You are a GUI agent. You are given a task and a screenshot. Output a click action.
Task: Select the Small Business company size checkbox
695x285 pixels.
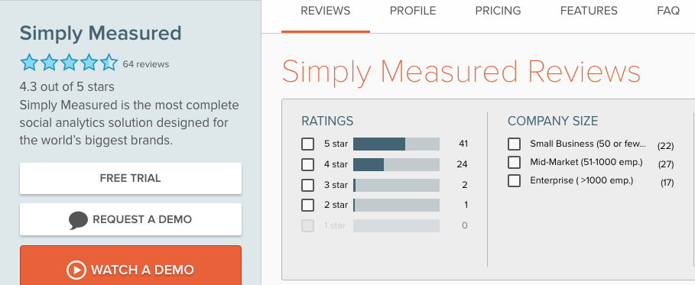coord(514,144)
